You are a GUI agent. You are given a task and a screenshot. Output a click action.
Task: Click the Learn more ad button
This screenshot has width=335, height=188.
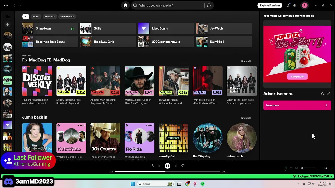click(x=297, y=105)
